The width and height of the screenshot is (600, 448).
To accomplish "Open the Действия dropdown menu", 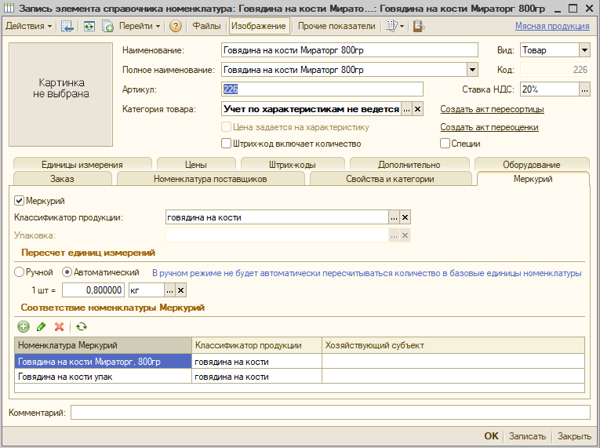I will [28, 26].
